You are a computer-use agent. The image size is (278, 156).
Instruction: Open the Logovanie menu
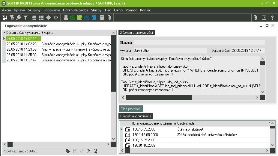pos(52,10)
